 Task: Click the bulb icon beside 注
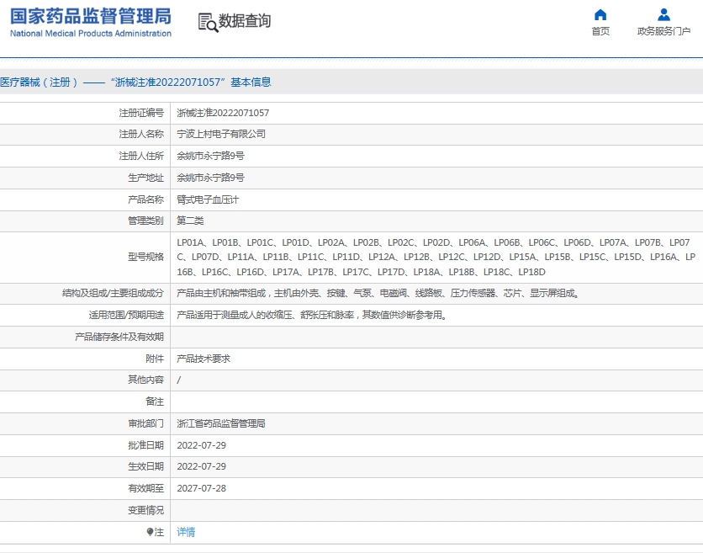coord(150,532)
